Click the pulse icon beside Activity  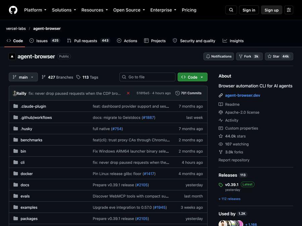click(221, 120)
